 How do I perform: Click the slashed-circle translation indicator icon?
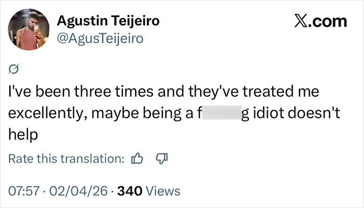coord(15,70)
